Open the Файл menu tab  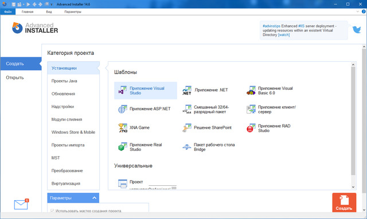(x=7, y=11)
